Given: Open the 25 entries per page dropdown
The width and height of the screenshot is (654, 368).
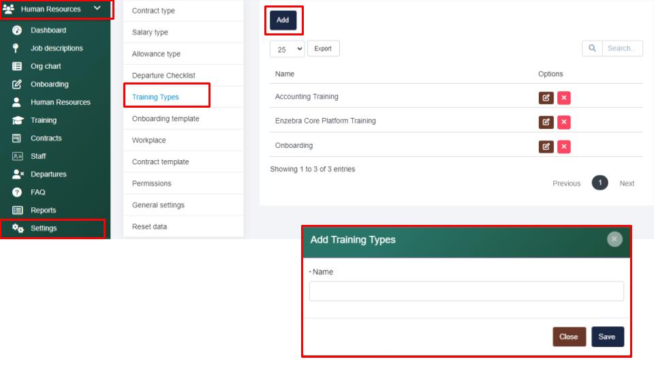Looking at the screenshot, I should point(287,49).
